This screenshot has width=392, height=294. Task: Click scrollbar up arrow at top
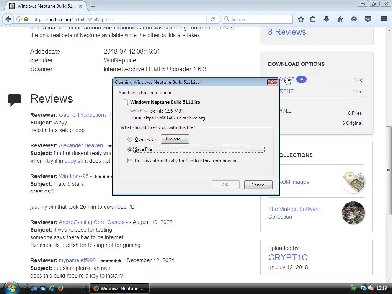[x=389, y=30]
